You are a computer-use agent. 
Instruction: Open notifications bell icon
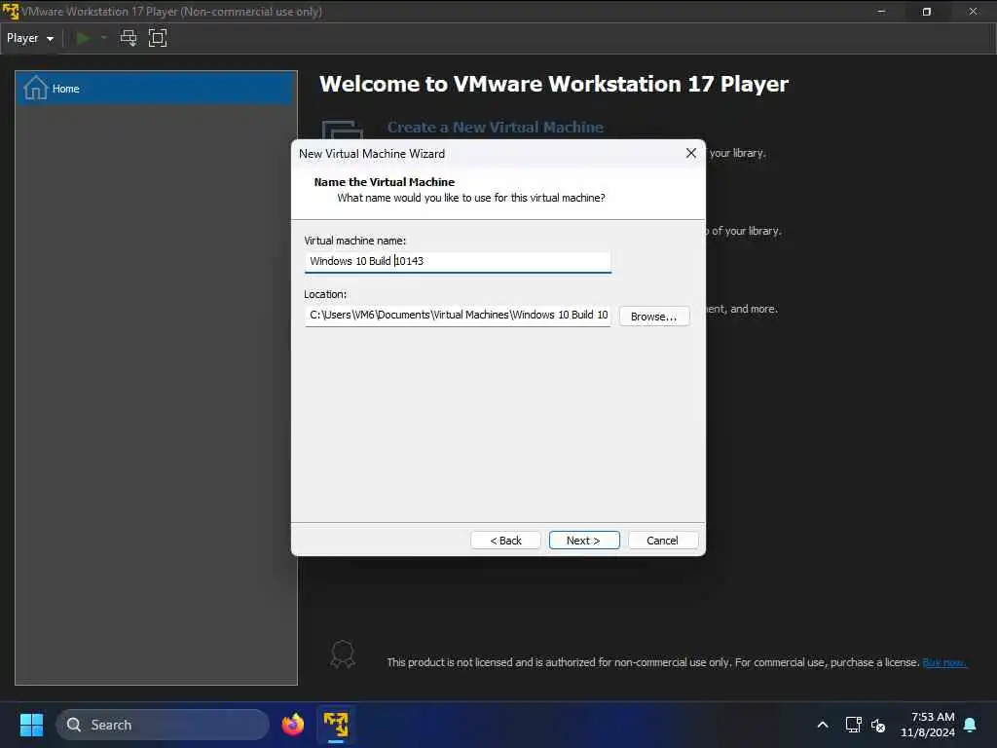click(x=971, y=725)
